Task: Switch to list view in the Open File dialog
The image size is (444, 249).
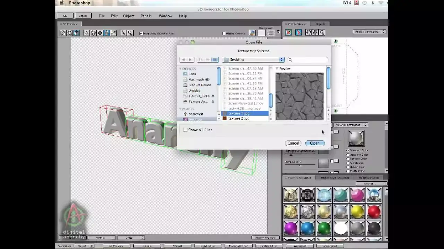Action: [x=207, y=59]
